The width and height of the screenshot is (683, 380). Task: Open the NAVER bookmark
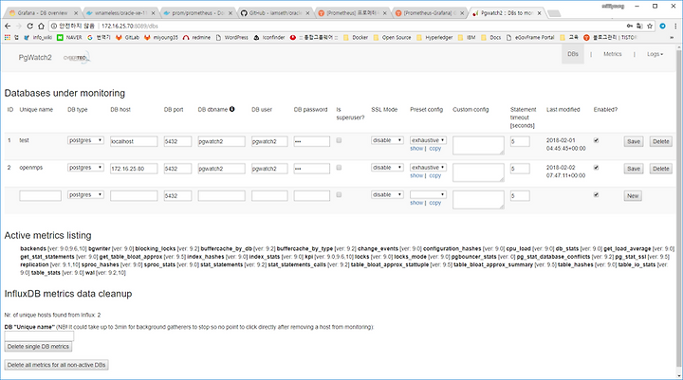click(69, 38)
